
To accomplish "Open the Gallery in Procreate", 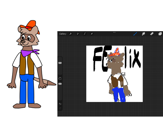I will [62, 34].
